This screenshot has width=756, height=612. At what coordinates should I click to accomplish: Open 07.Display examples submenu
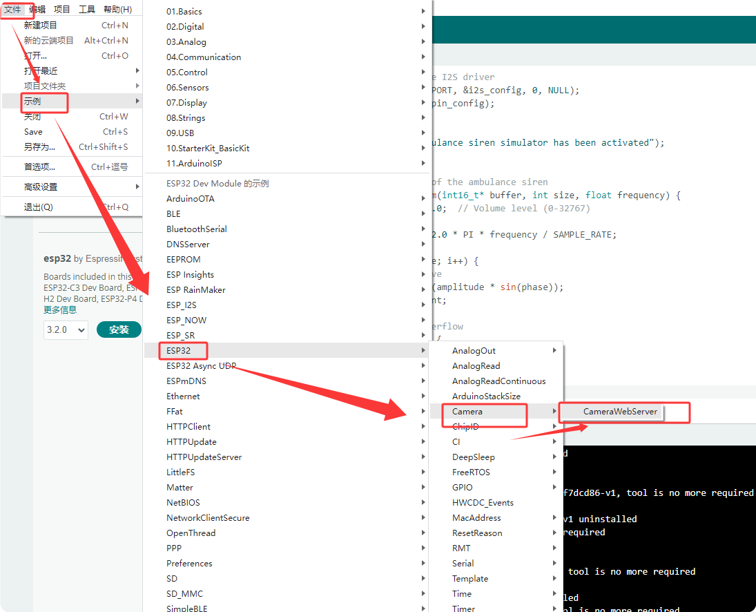click(x=288, y=103)
